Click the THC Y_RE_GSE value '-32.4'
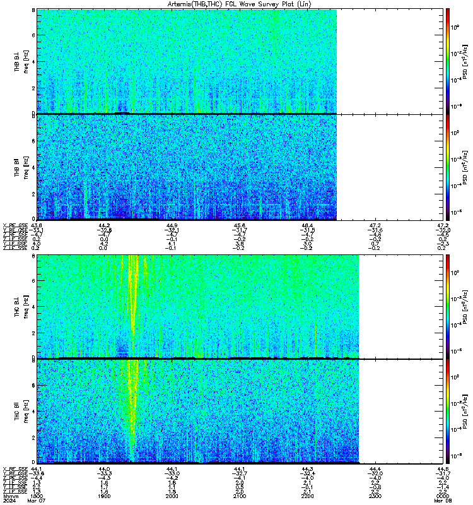Screen dimensions: 473x505 click(x=307, y=473)
